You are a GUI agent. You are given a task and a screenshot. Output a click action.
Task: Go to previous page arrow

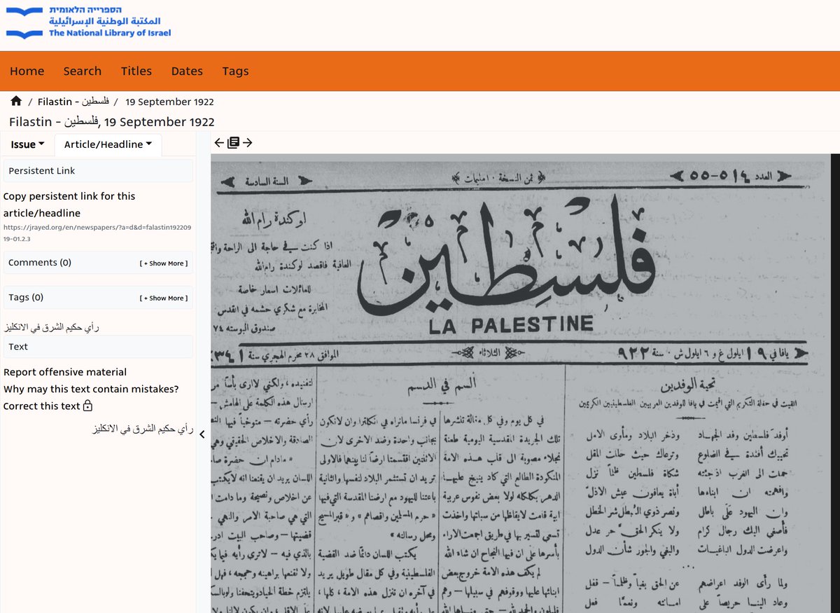(219, 143)
